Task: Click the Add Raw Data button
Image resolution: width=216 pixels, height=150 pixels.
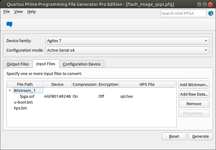Action: (194, 94)
